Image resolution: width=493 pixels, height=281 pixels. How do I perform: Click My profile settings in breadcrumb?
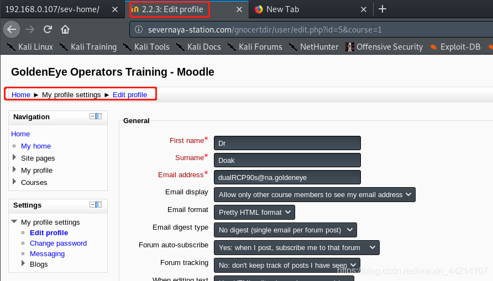click(x=71, y=95)
